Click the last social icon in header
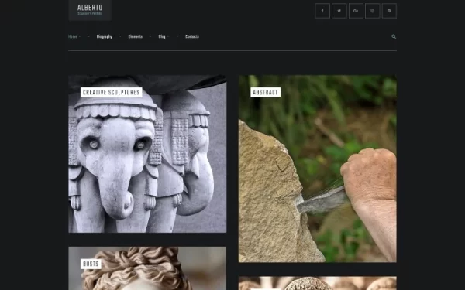The width and height of the screenshot is (465, 290). click(389, 11)
